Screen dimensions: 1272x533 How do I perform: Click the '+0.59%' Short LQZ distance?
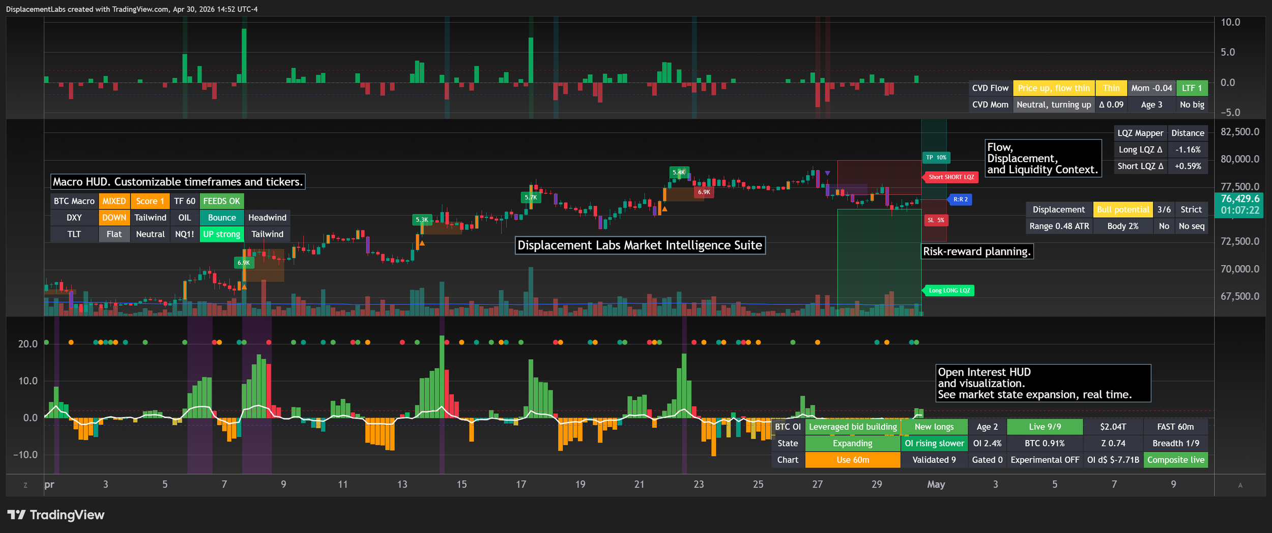[1188, 166]
